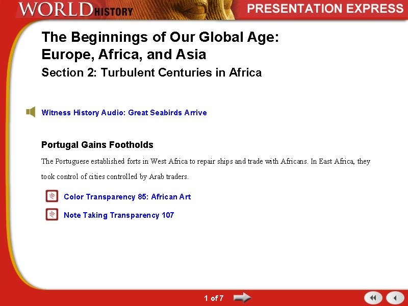This screenshot has width=408, height=306.
Task: Click the transparency icon next to African Art
Action: [52, 196]
